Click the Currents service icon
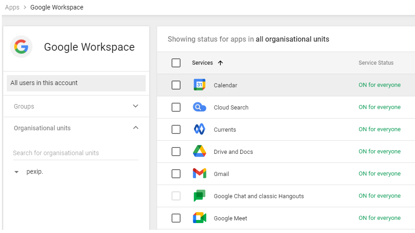 coord(200,129)
